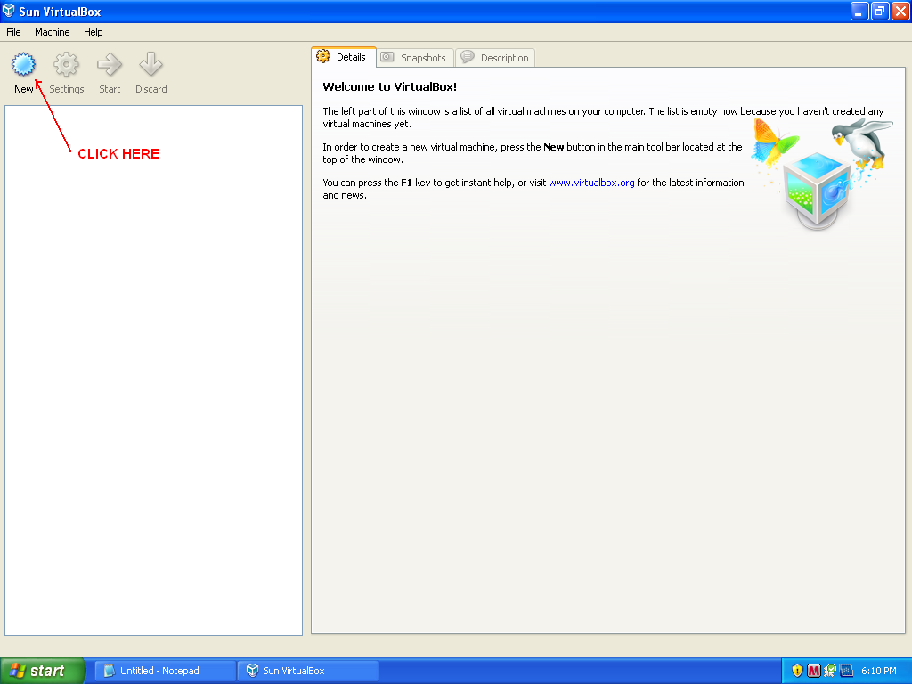Viewport: 912px width, 684px height.
Task: Switch to the Description tab
Action: click(x=495, y=58)
